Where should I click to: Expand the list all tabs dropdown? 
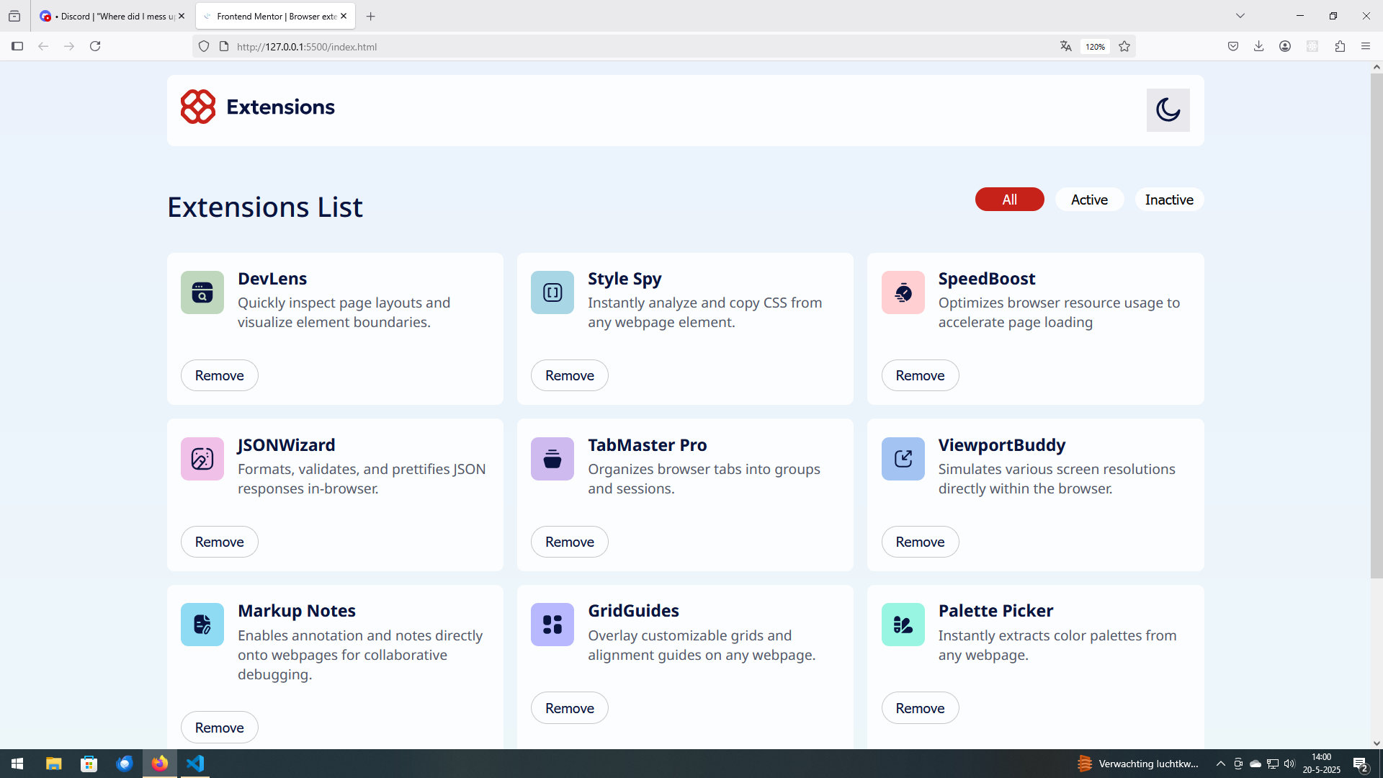click(1240, 16)
